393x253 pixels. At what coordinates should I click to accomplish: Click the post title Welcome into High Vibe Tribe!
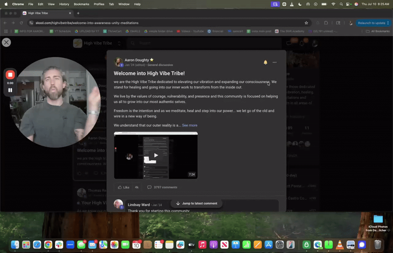pos(149,73)
